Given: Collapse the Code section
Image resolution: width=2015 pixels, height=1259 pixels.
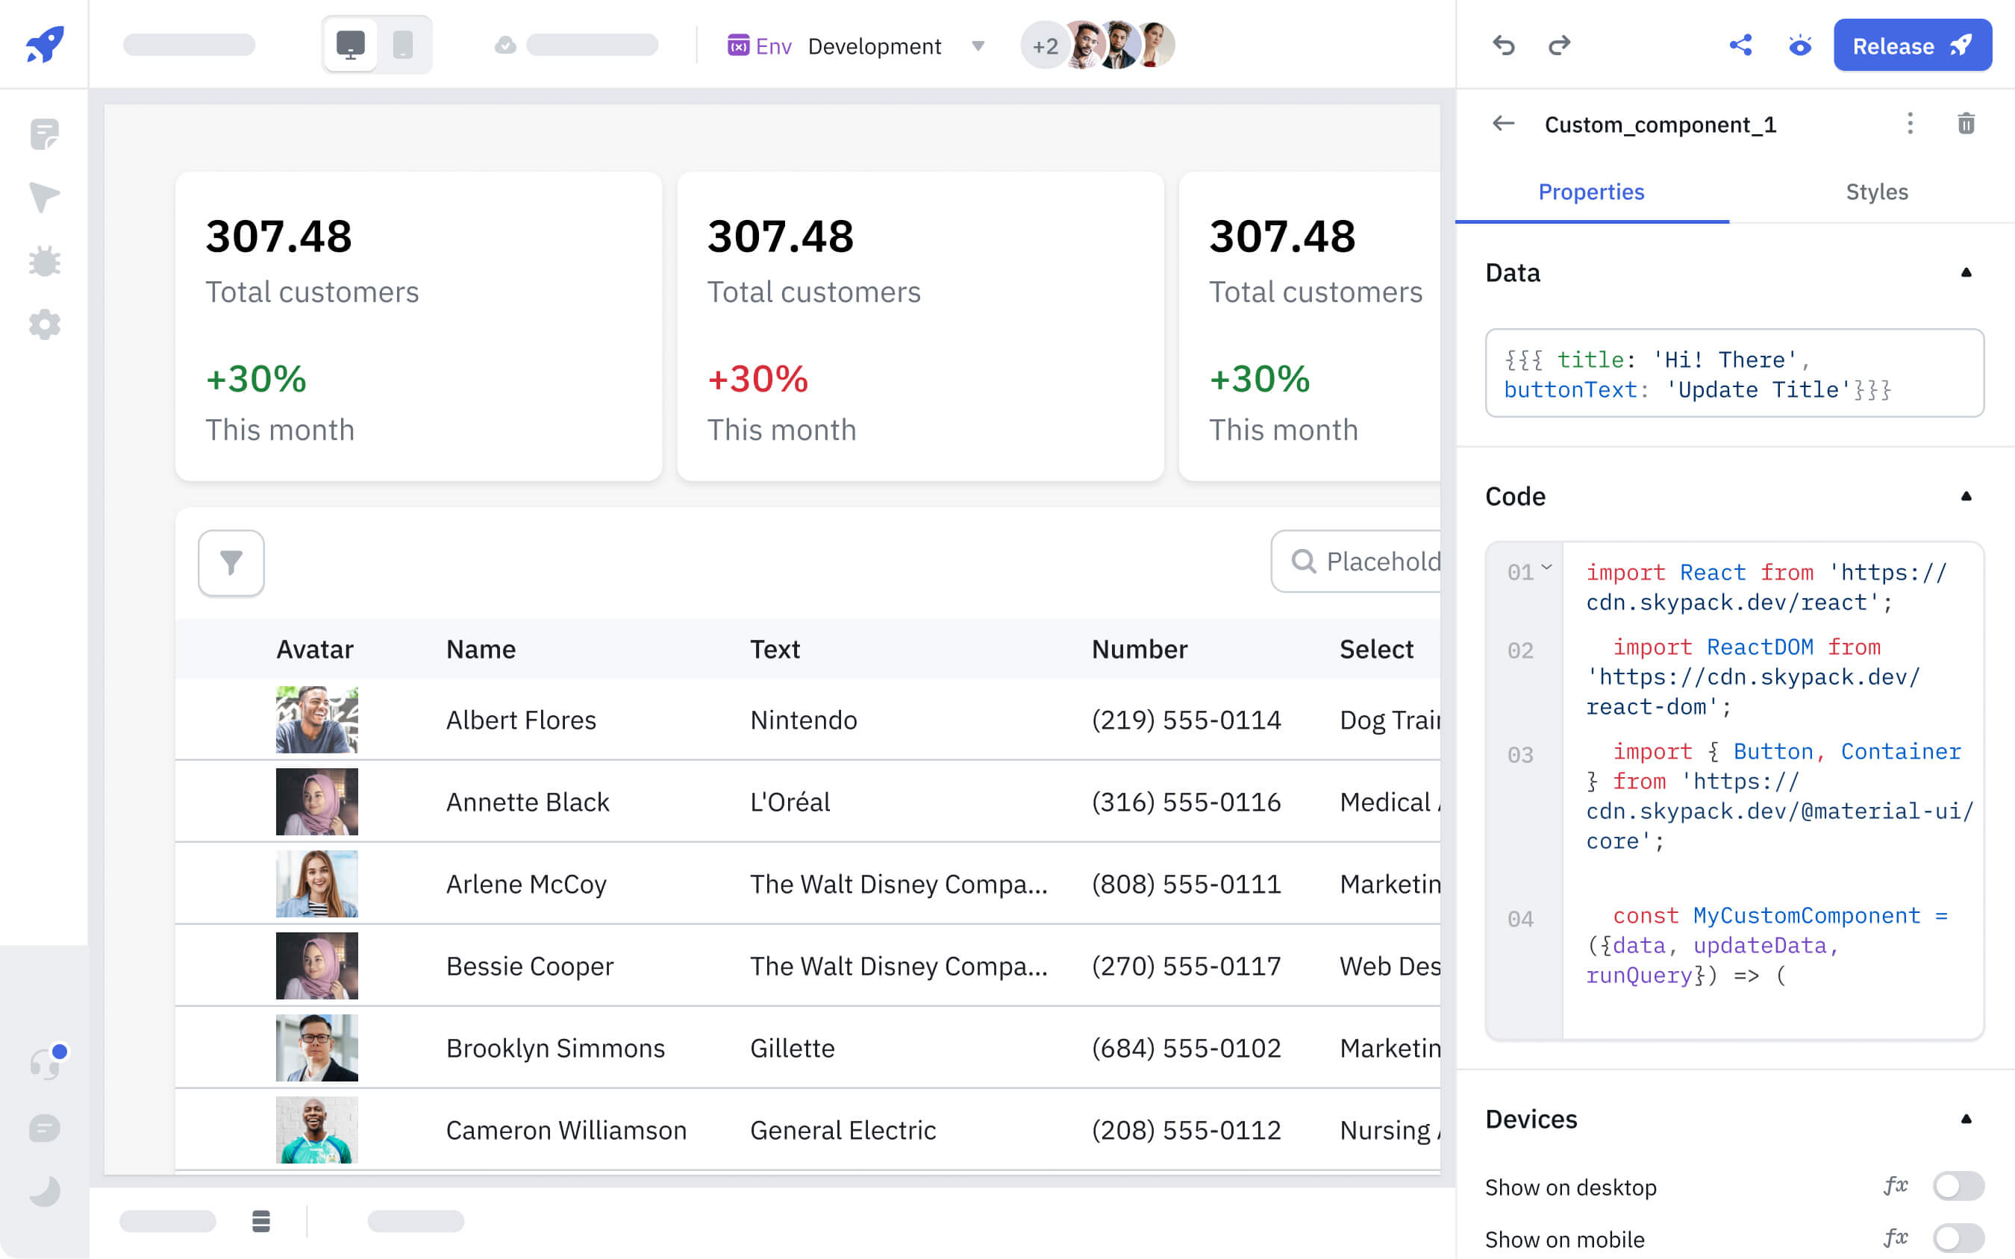Looking at the screenshot, I should (x=1966, y=496).
